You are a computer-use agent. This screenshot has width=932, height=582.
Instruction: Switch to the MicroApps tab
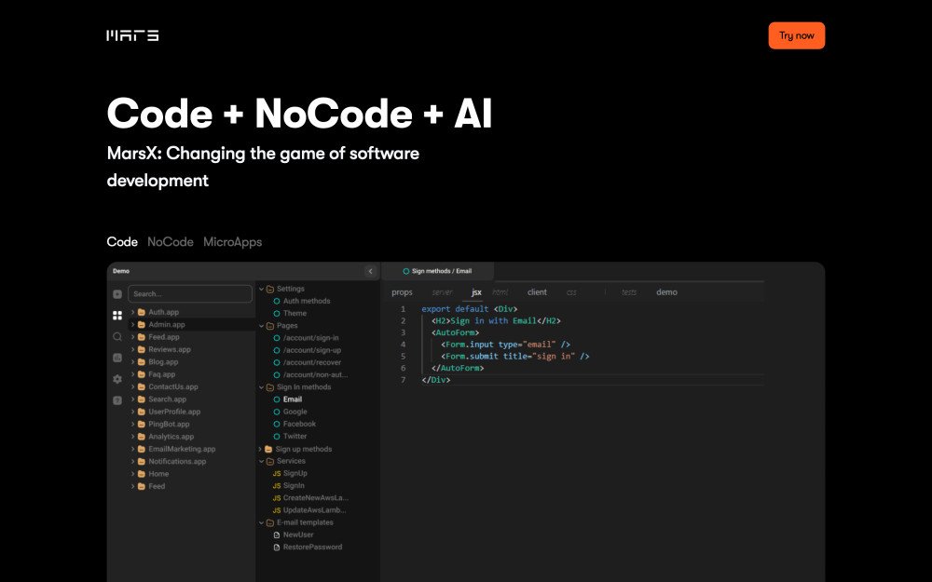[x=232, y=242]
